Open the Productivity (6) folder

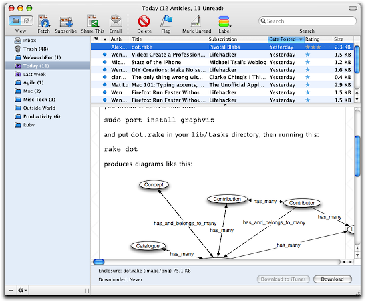(48, 116)
